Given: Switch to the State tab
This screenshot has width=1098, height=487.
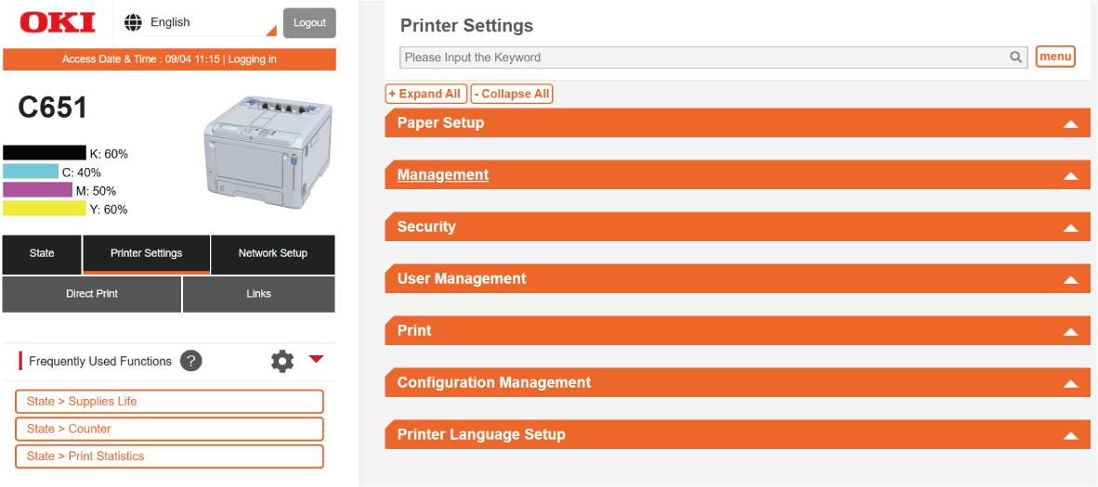Looking at the screenshot, I should [x=42, y=253].
